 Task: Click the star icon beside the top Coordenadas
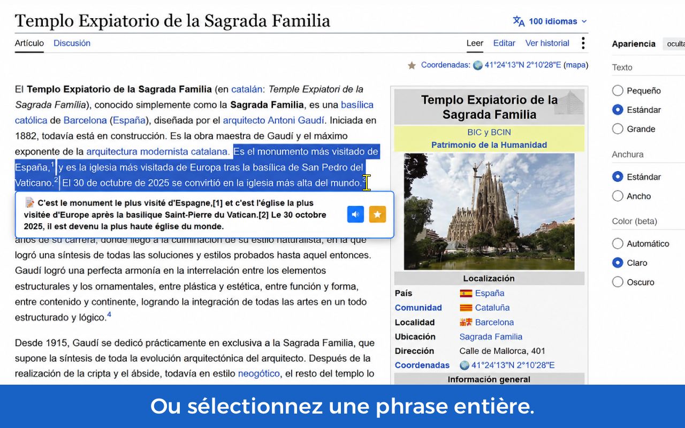point(412,65)
